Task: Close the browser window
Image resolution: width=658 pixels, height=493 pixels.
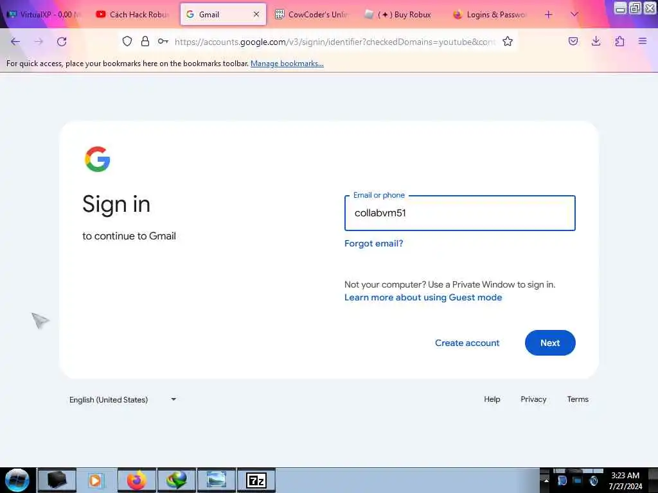Action: 650,8
